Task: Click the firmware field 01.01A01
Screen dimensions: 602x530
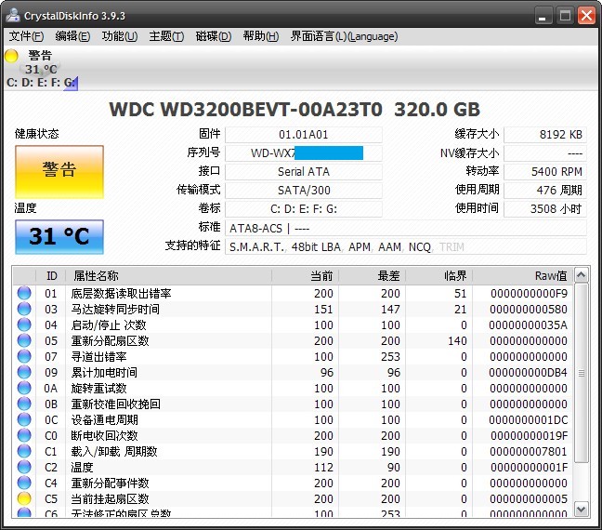Action: (x=303, y=135)
